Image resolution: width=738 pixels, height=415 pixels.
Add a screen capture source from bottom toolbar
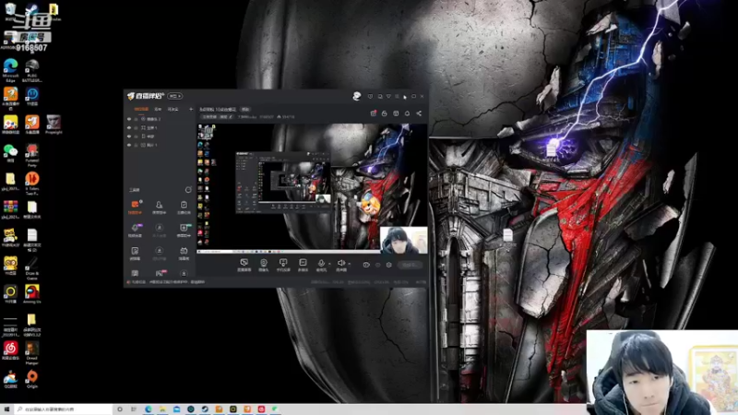tap(244, 265)
